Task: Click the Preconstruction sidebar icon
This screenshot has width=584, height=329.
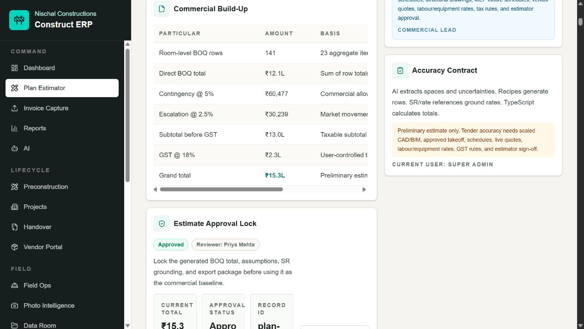Action: click(14, 187)
